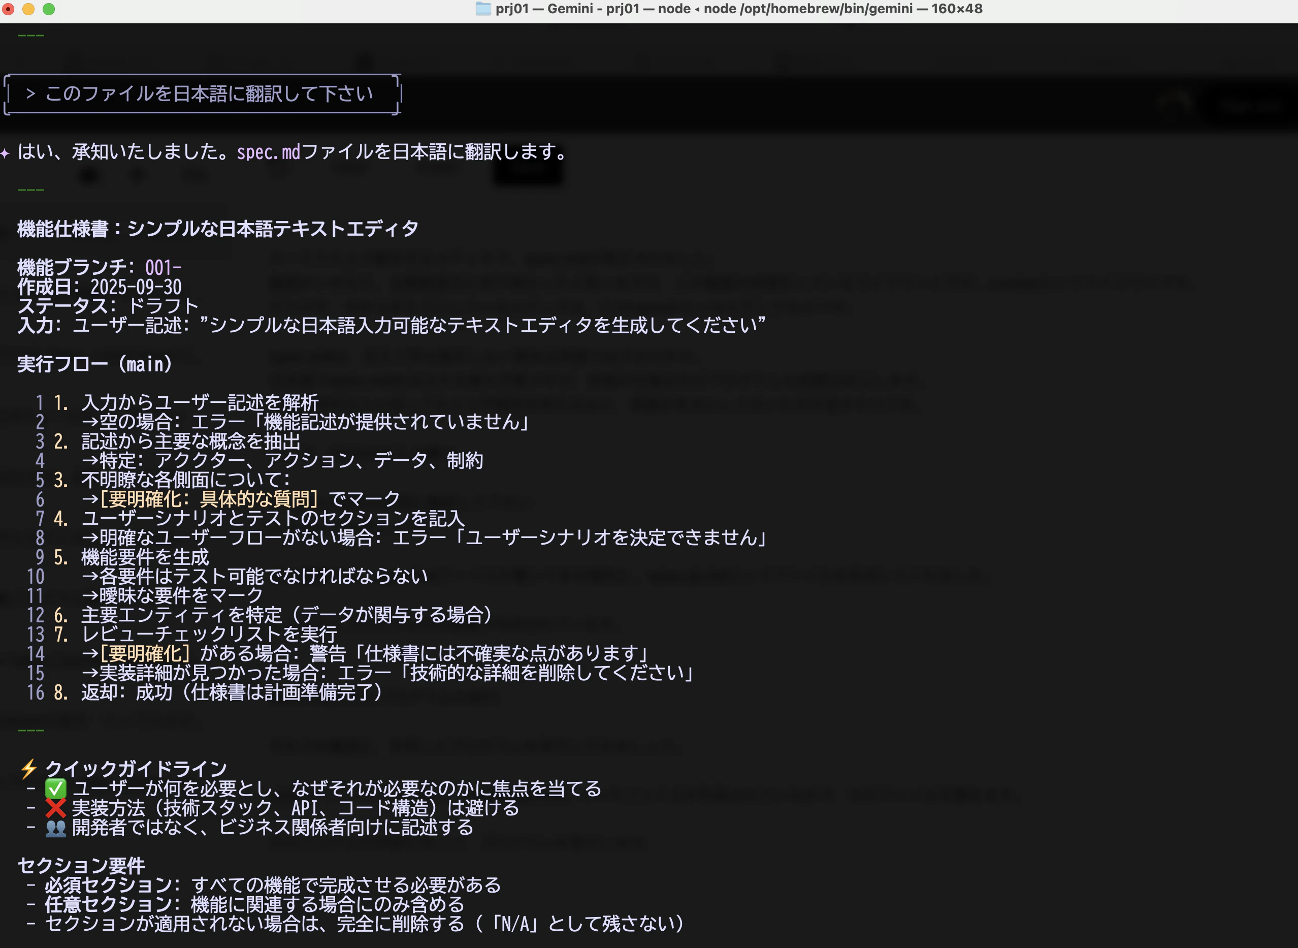Click the prompt input box containing このファイルを日本語に翻訳して下さい
1298x948 pixels.
click(202, 94)
